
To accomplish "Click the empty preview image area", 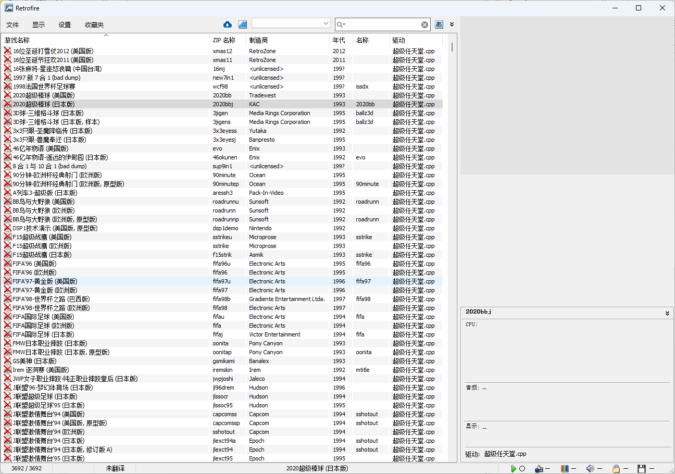I will 567,95.
